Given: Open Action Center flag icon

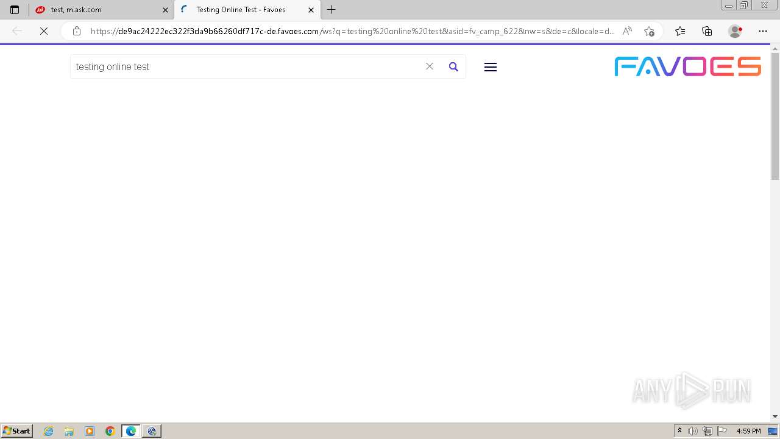Looking at the screenshot, I should tap(722, 431).
